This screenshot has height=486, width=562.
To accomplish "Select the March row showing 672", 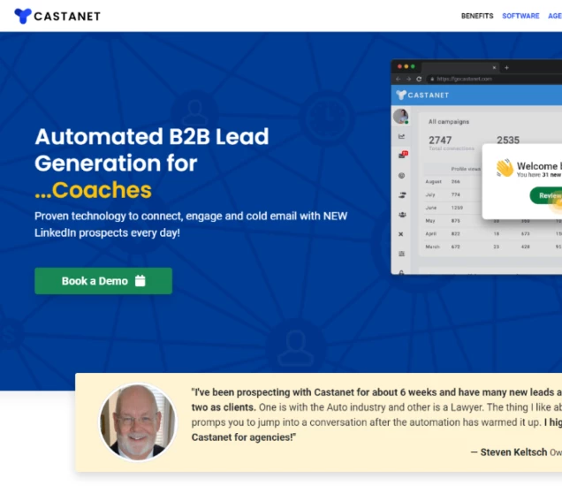I will click(x=492, y=247).
